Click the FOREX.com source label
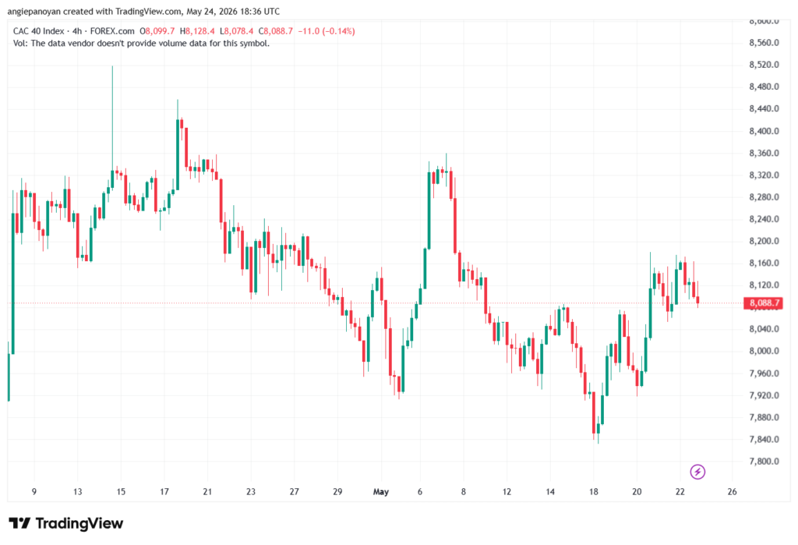The height and width of the screenshot is (545, 798). (112, 31)
